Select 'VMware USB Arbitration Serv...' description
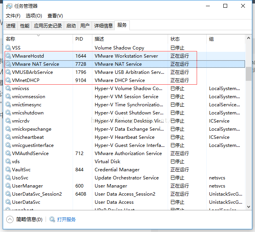 coord(129,72)
